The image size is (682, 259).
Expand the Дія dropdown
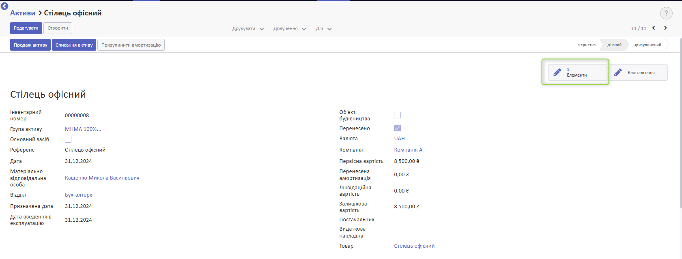click(324, 29)
